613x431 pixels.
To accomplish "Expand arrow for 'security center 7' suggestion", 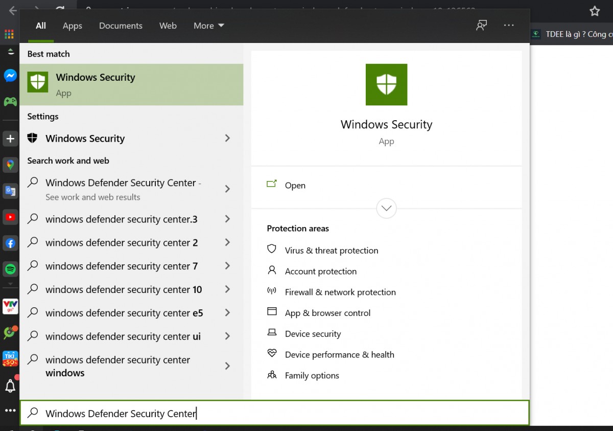I will [x=227, y=266].
